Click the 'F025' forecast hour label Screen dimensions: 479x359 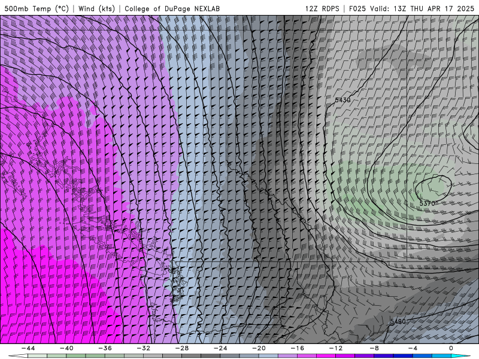357,8
